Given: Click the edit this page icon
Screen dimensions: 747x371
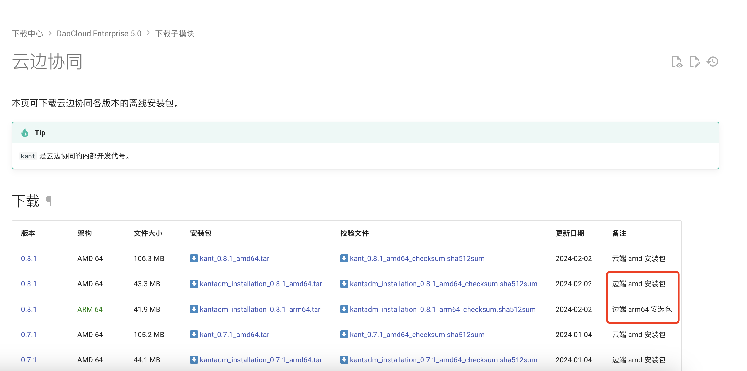Looking at the screenshot, I should (x=695, y=62).
